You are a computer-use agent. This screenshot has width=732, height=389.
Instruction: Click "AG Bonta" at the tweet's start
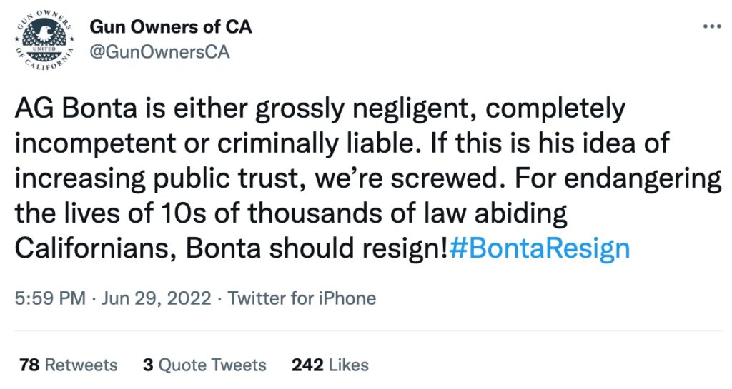[61, 108]
